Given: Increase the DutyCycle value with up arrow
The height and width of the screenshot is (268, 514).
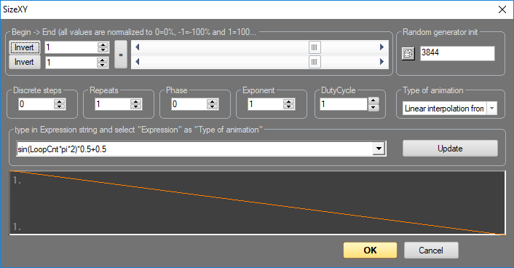Looking at the screenshot, I should tap(373, 100).
